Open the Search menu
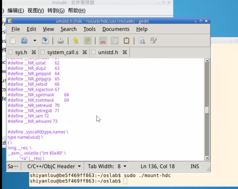 (x=68, y=29)
